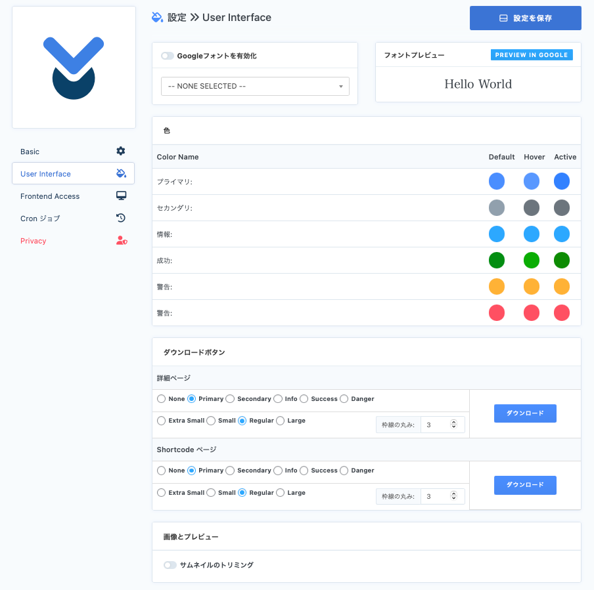Choose Large size under Shortcode ページ
The image size is (594, 590).
coord(281,493)
